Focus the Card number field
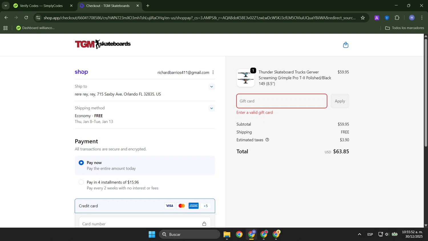 145,224
